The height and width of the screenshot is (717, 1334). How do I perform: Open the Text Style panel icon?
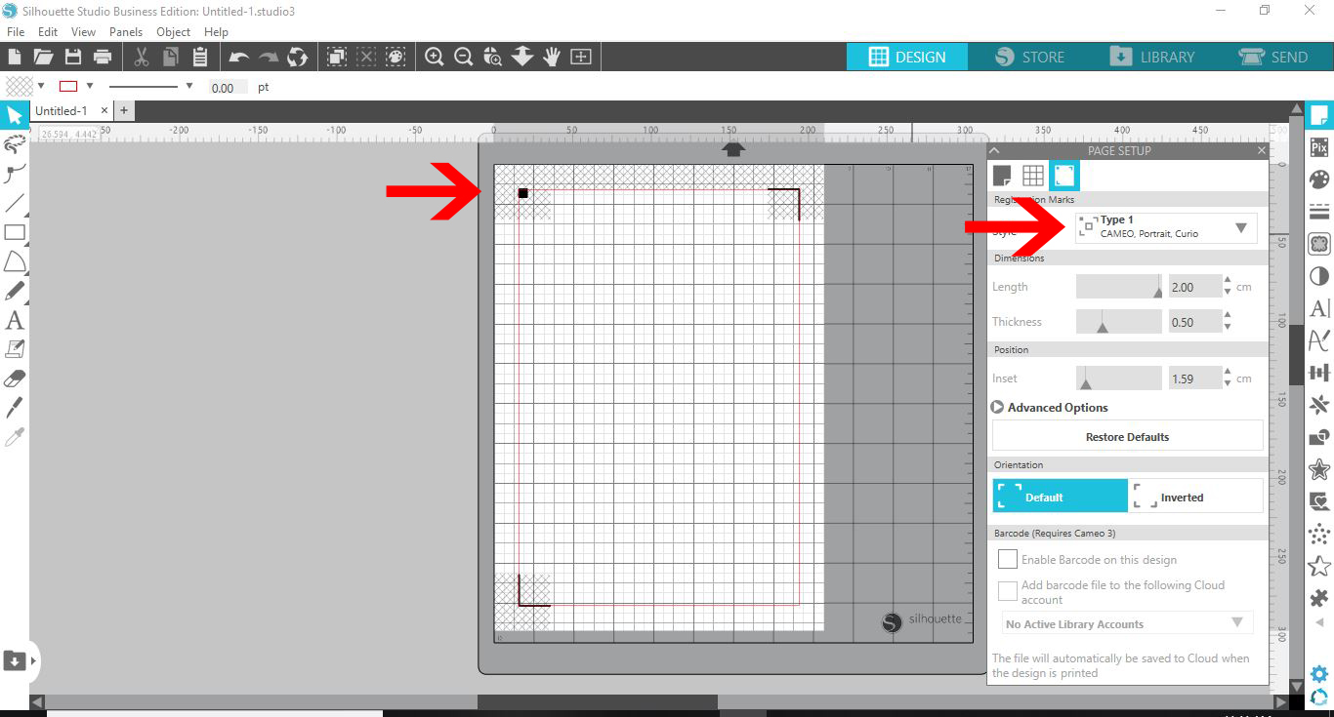pos(1319,308)
